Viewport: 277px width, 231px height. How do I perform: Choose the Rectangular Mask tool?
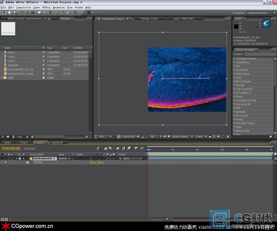click(39, 13)
